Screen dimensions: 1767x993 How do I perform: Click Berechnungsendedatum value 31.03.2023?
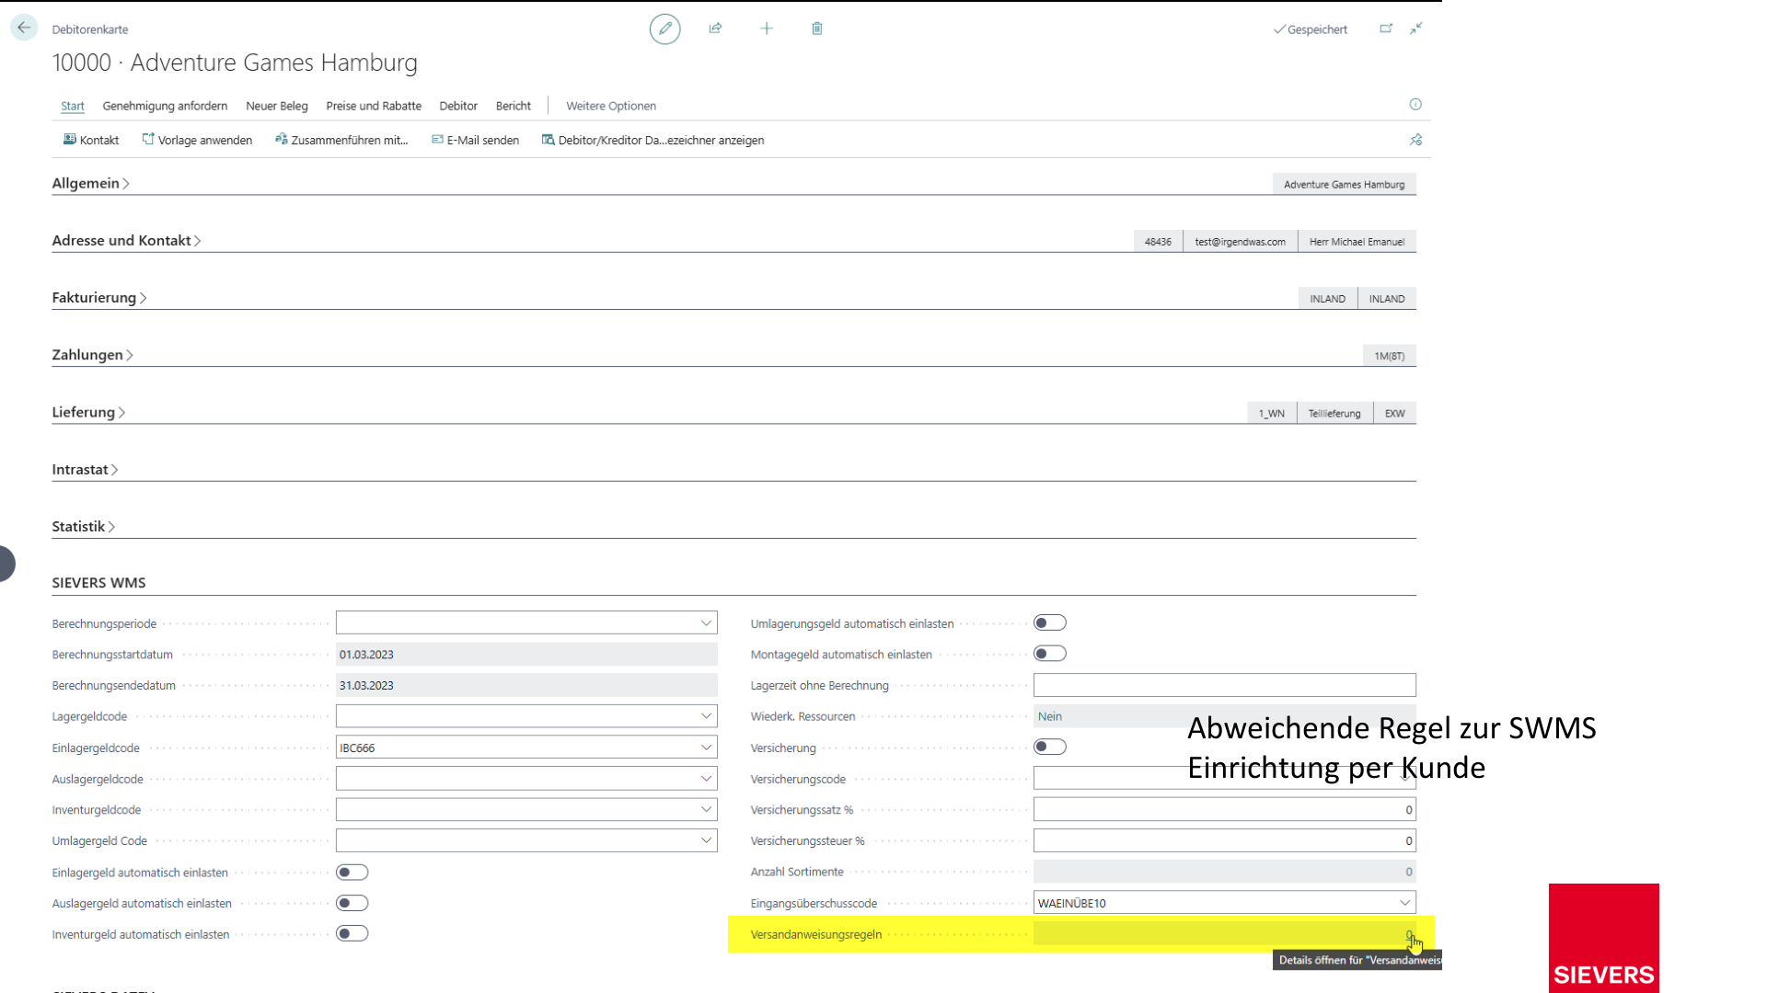526,685
